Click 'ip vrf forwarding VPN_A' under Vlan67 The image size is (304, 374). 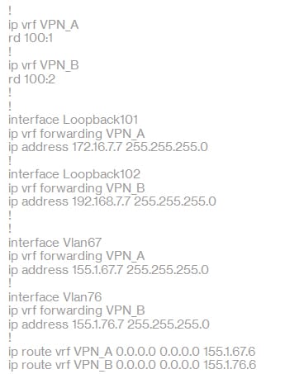click(77, 257)
